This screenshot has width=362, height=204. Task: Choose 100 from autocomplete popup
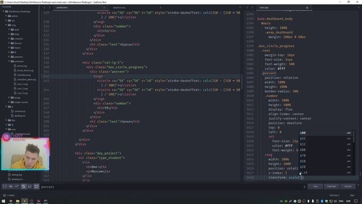(326, 133)
